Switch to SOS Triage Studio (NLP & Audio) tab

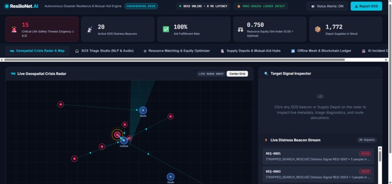click(x=105, y=51)
